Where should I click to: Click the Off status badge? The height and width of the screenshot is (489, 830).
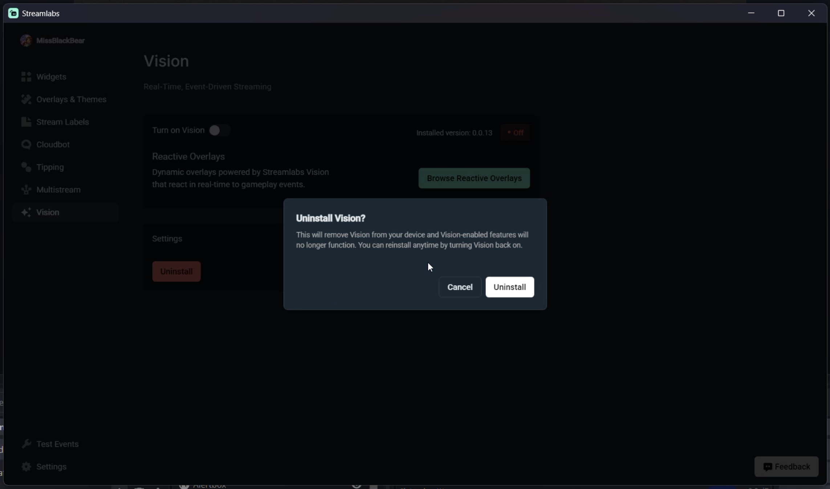tap(515, 133)
